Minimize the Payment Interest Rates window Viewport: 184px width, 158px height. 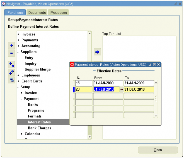150,65
